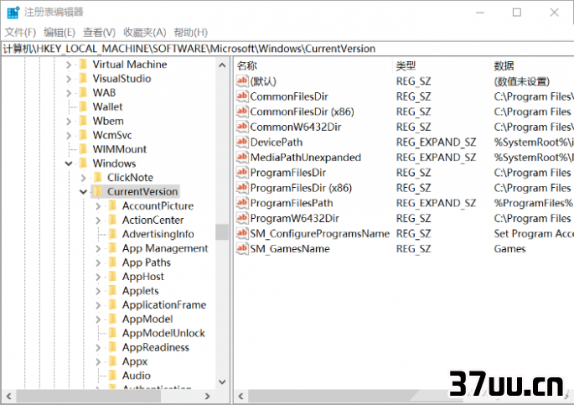Click the %ProgramFiles% data value
The width and height of the screenshot is (574, 405).
click(534, 203)
